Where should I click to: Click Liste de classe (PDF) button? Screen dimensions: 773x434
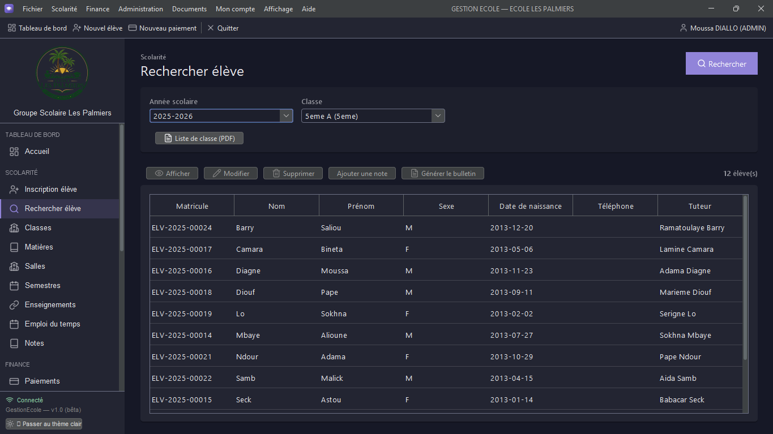pos(199,138)
